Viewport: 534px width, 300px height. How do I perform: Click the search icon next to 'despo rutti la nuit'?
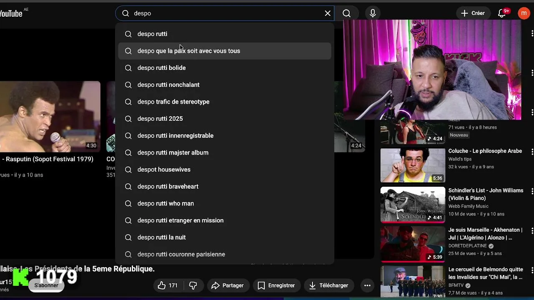point(128,237)
